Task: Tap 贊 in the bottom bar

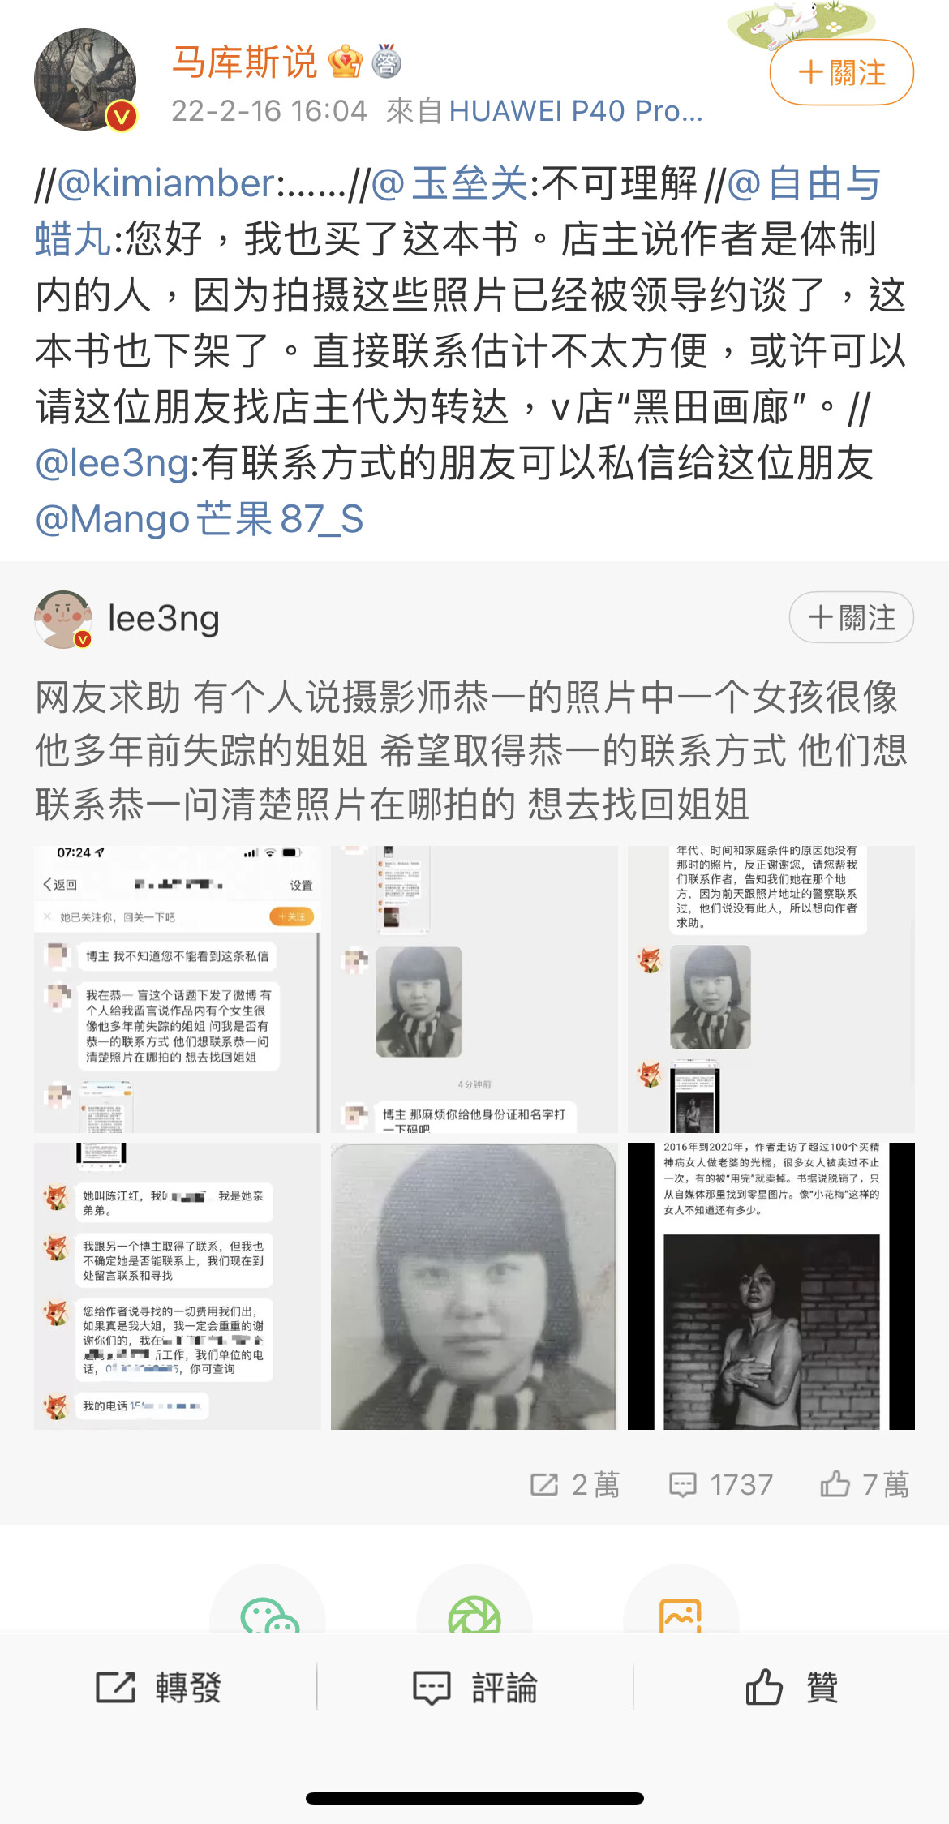Action: click(791, 1687)
